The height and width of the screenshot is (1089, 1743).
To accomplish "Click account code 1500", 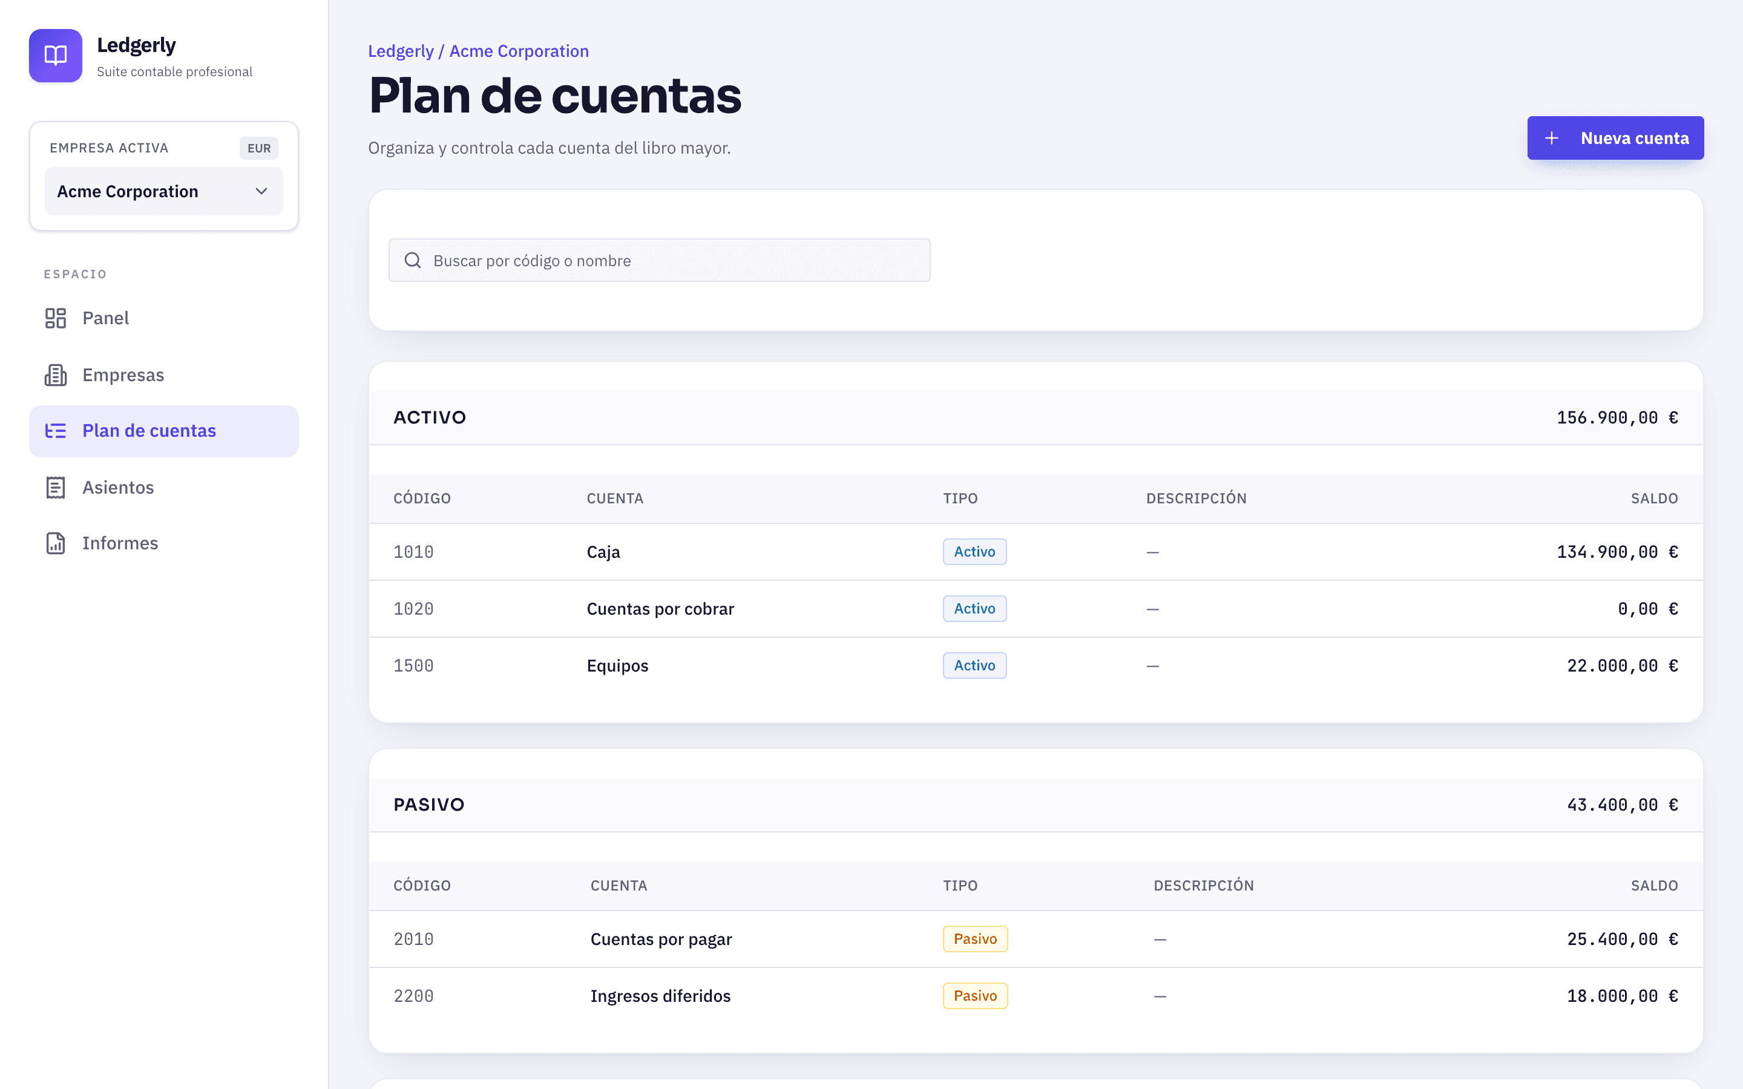I will pos(413,665).
